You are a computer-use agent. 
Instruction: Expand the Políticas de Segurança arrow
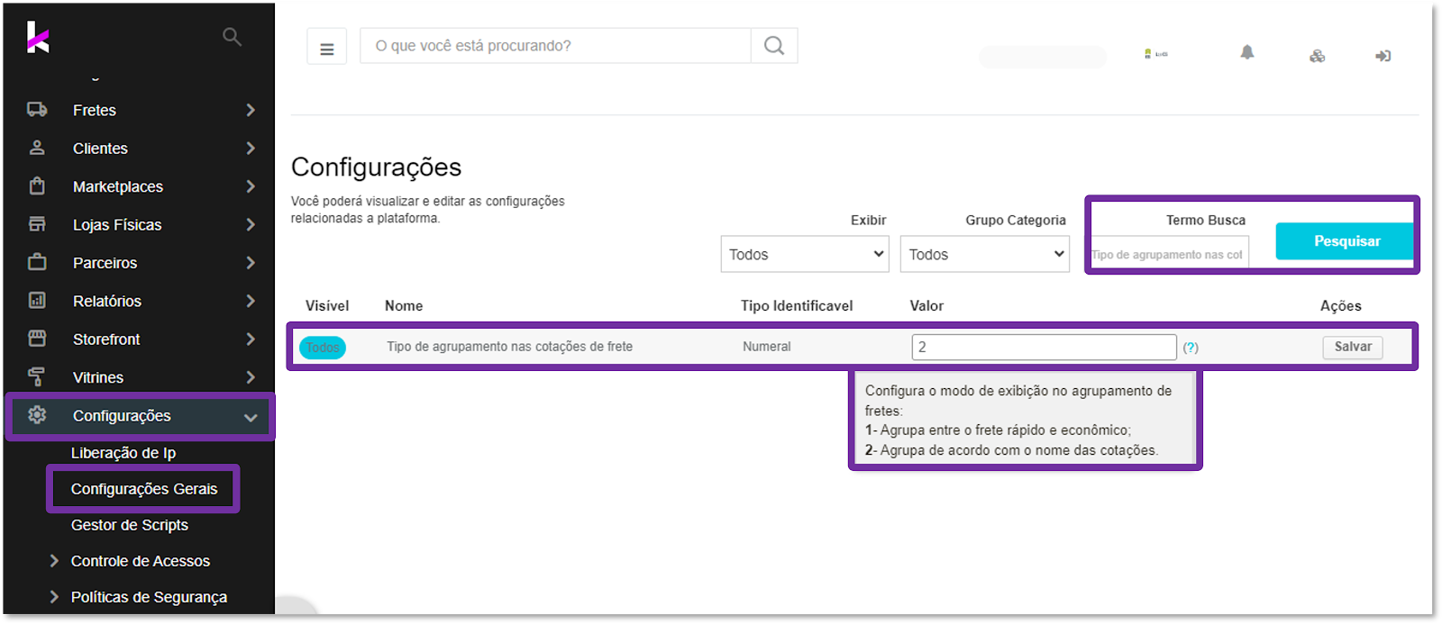pos(54,596)
